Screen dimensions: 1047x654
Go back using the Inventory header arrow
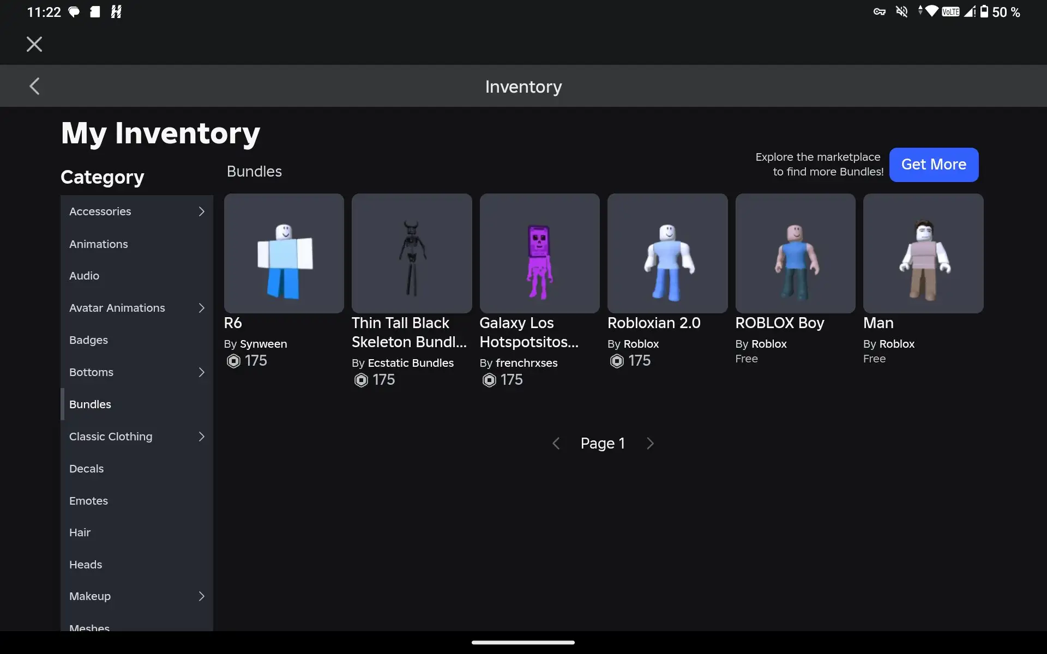[34, 86]
